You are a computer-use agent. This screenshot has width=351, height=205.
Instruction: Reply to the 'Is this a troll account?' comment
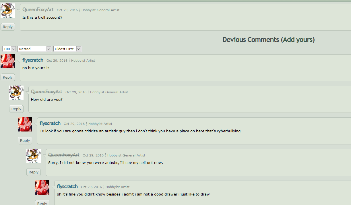coord(8,27)
